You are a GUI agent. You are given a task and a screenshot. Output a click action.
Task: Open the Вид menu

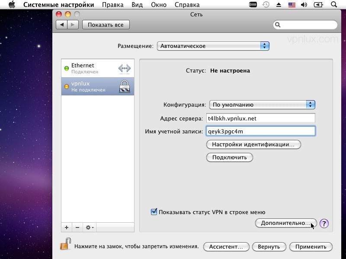(137, 5)
